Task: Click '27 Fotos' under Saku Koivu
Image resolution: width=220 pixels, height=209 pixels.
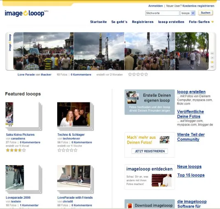Action: tap(11, 142)
